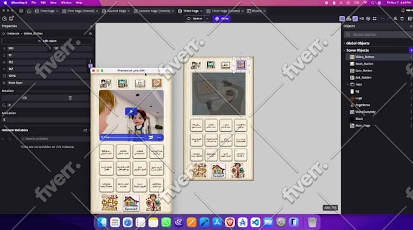
Task: Expand the Icon folder in objects list
Action: (x=347, y=84)
